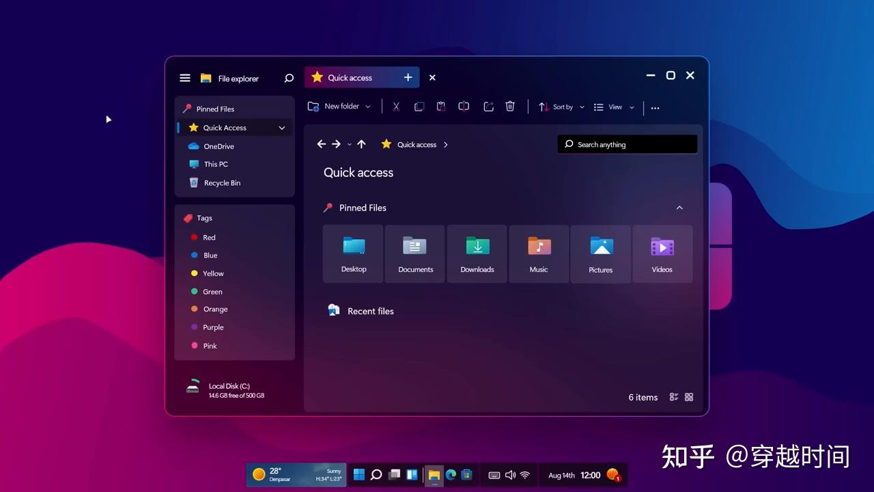
Task: Click the Rename icon in the toolbar
Action: click(464, 107)
